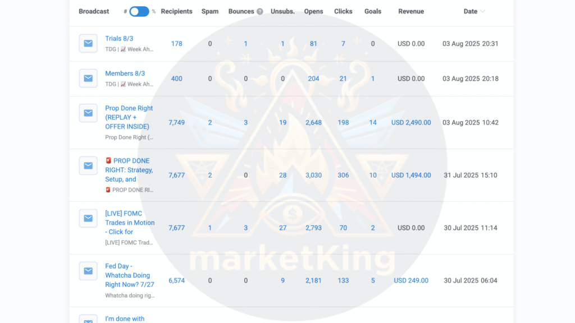Click the Bounces help question-mark icon
This screenshot has width=575, height=323.
pos(259,11)
